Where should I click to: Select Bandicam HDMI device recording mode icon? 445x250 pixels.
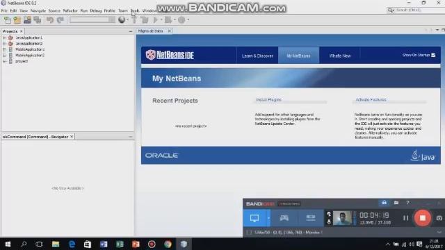[x=311, y=217]
